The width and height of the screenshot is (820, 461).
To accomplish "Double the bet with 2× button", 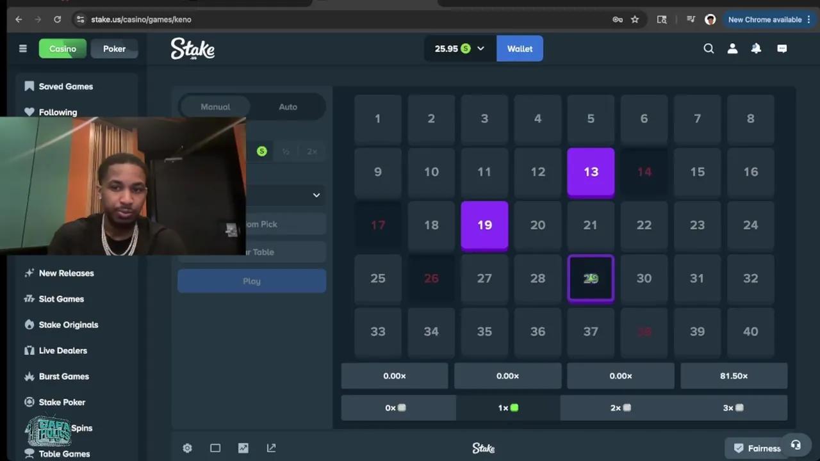I will point(312,152).
